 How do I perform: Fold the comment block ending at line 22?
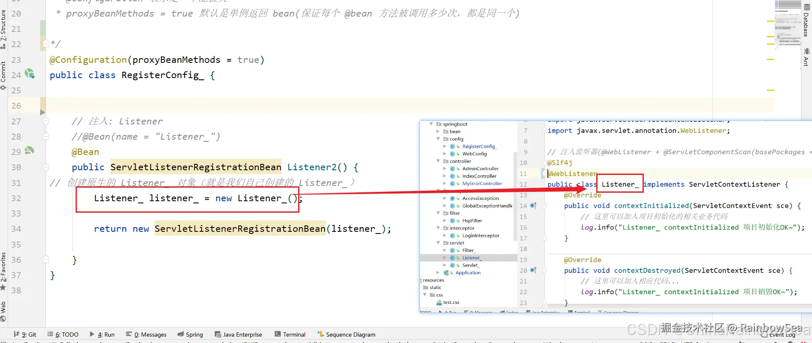[46, 43]
